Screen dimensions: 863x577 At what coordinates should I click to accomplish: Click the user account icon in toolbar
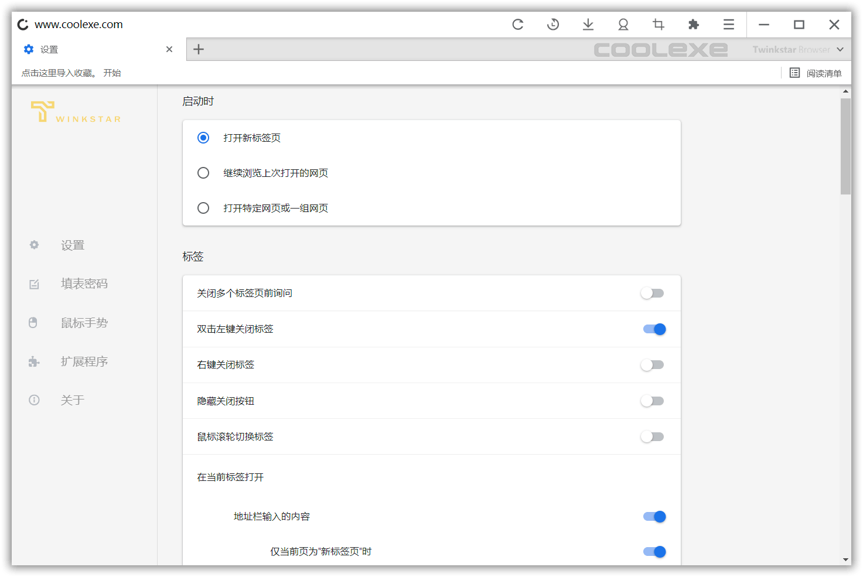click(x=623, y=25)
